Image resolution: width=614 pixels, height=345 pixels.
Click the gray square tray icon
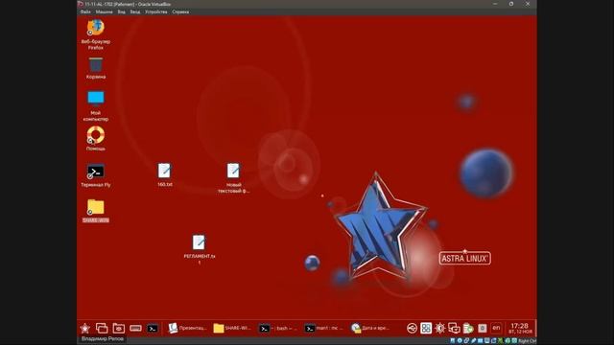[x=483, y=328]
